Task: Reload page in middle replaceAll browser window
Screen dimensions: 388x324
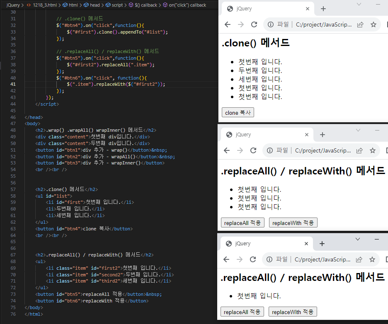Action: click(253, 150)
